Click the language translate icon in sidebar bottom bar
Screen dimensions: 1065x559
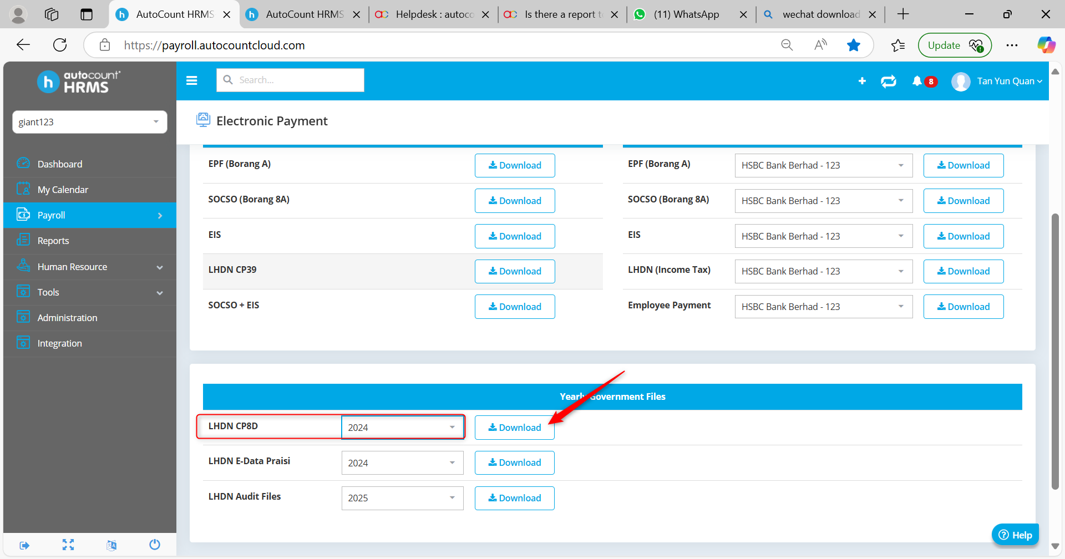(111, 545)
